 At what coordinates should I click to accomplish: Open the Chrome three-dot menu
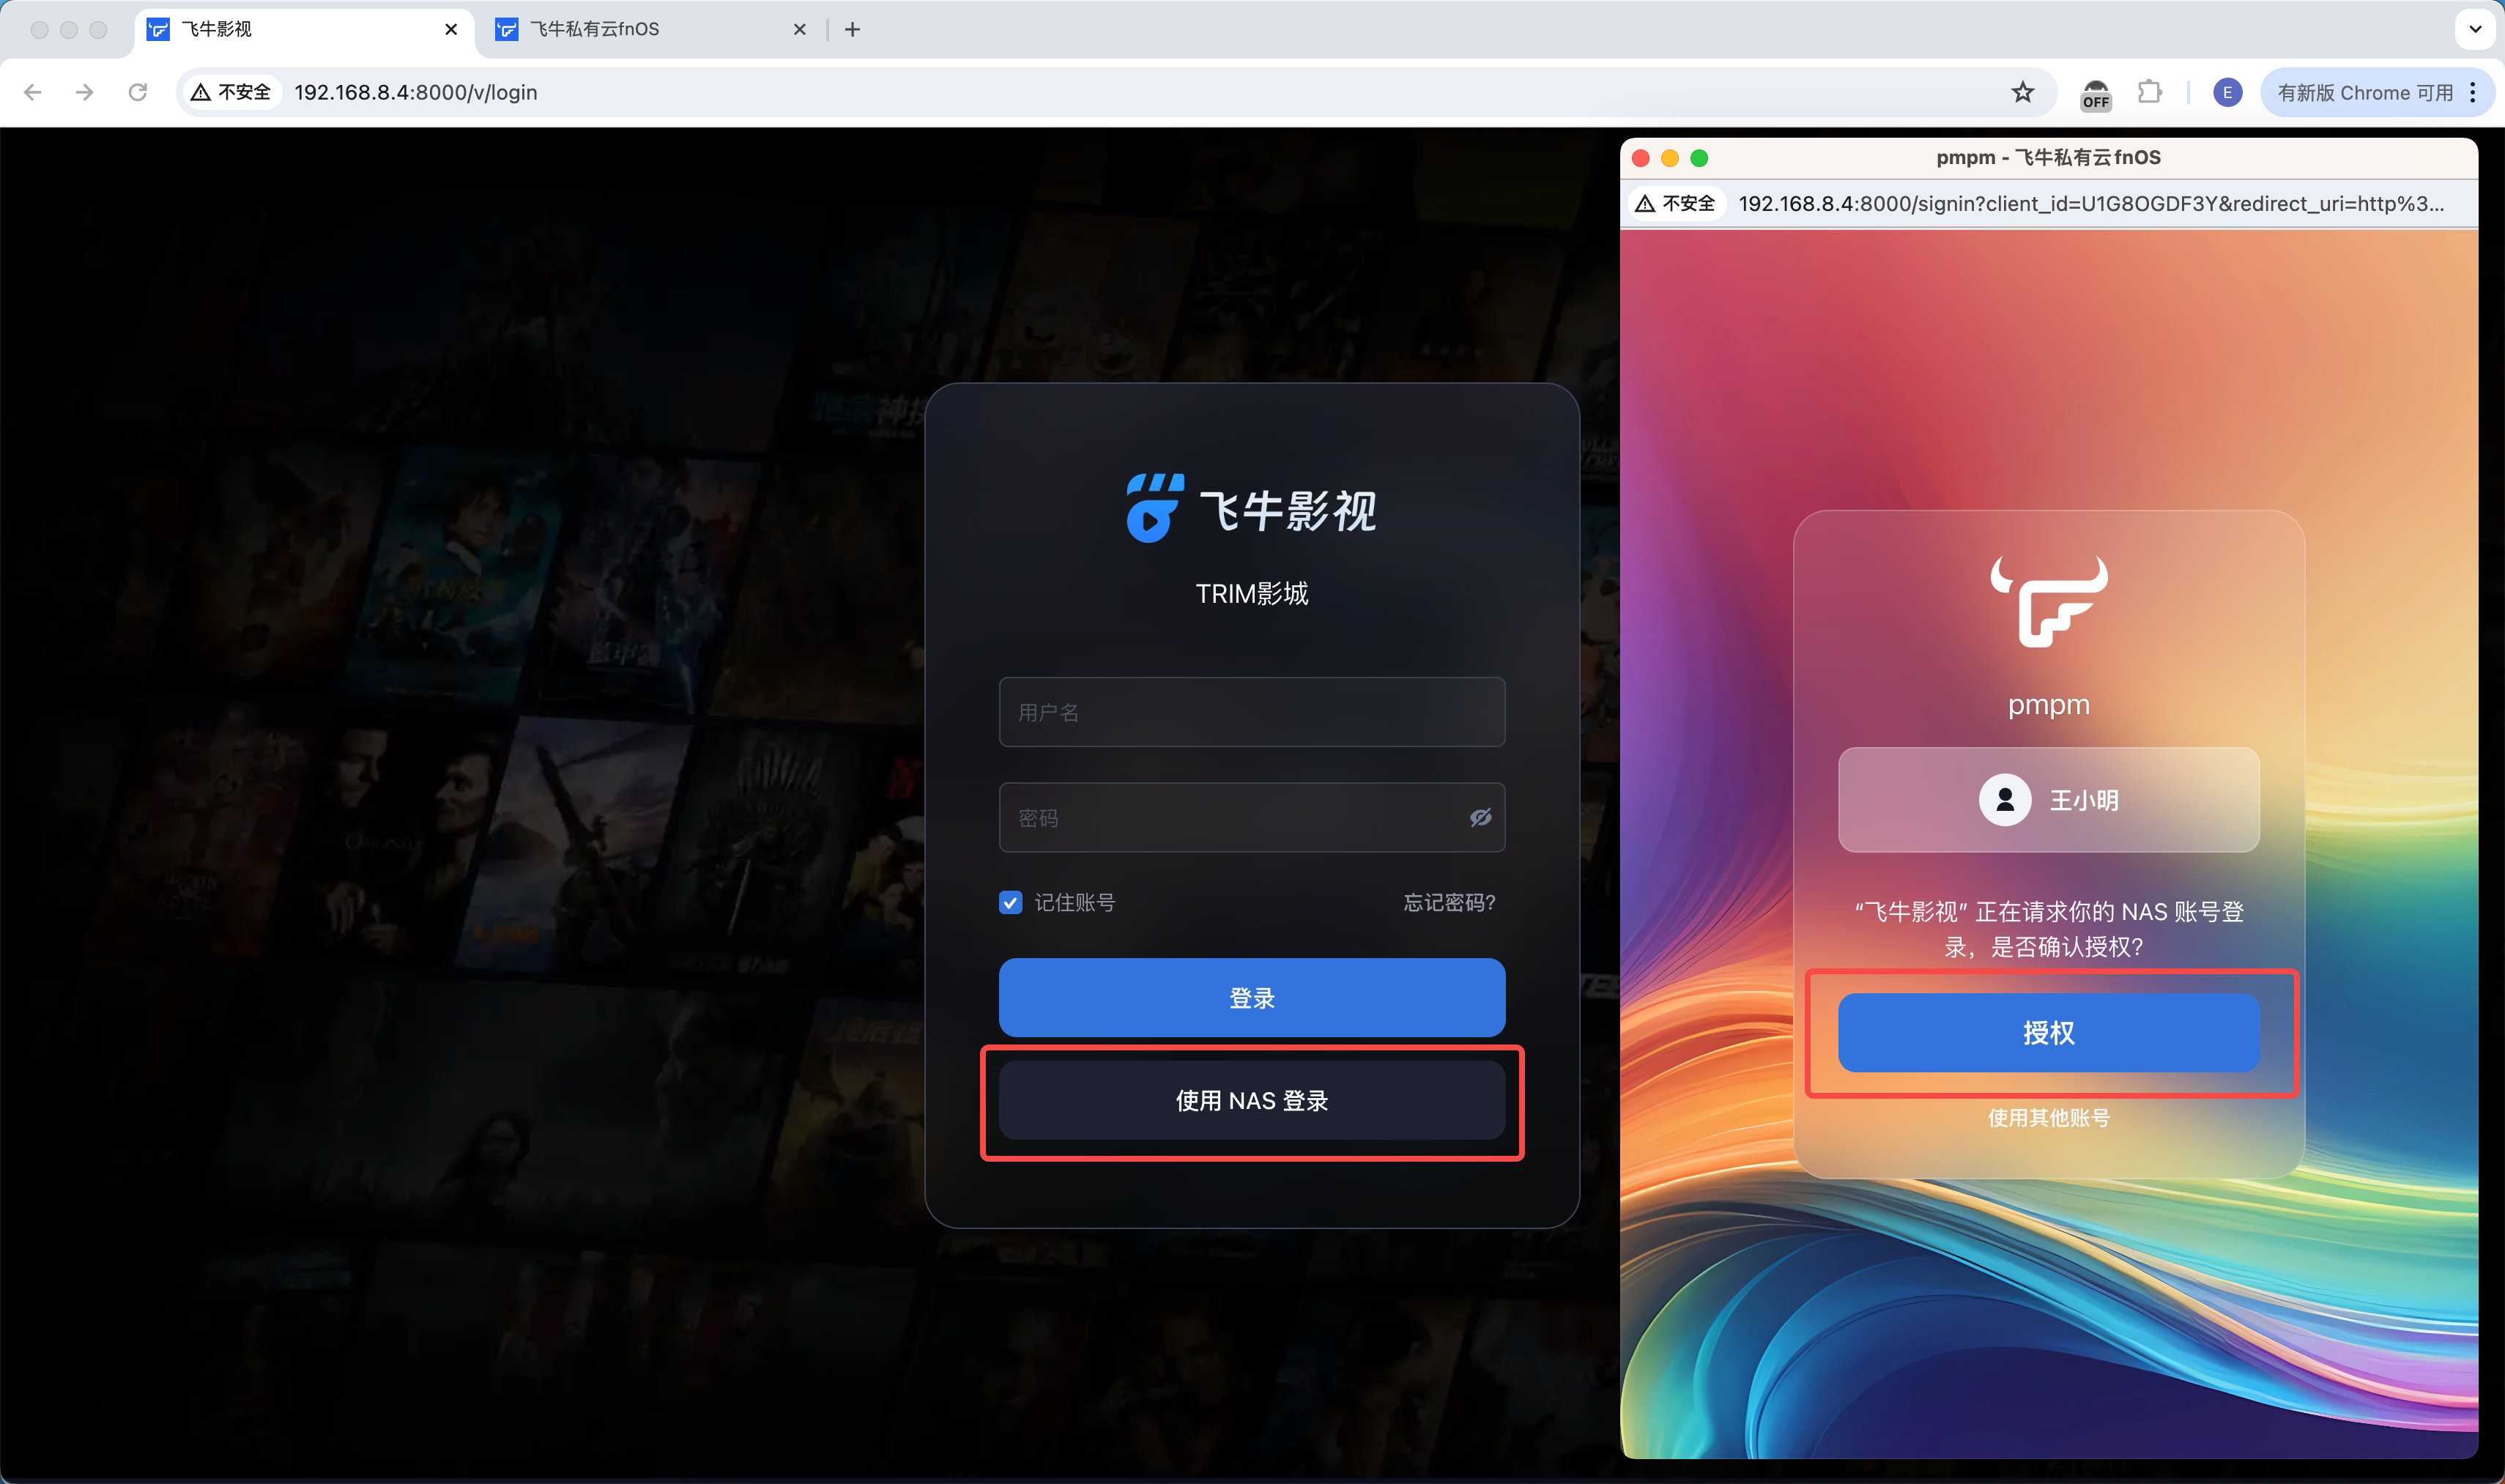(2473, 92)
